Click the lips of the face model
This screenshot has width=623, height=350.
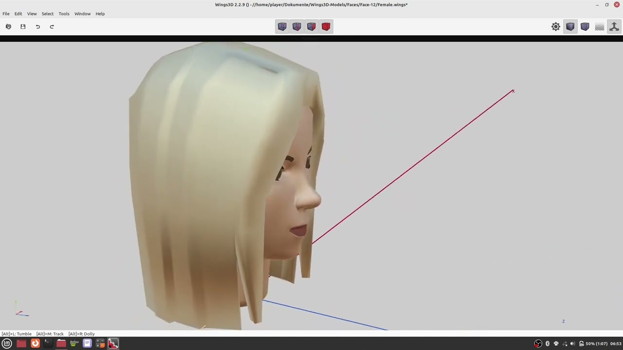click(x=298, y=230)
